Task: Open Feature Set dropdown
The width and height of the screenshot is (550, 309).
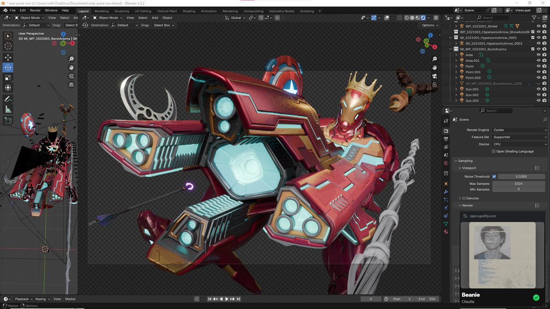Action: 519,137
